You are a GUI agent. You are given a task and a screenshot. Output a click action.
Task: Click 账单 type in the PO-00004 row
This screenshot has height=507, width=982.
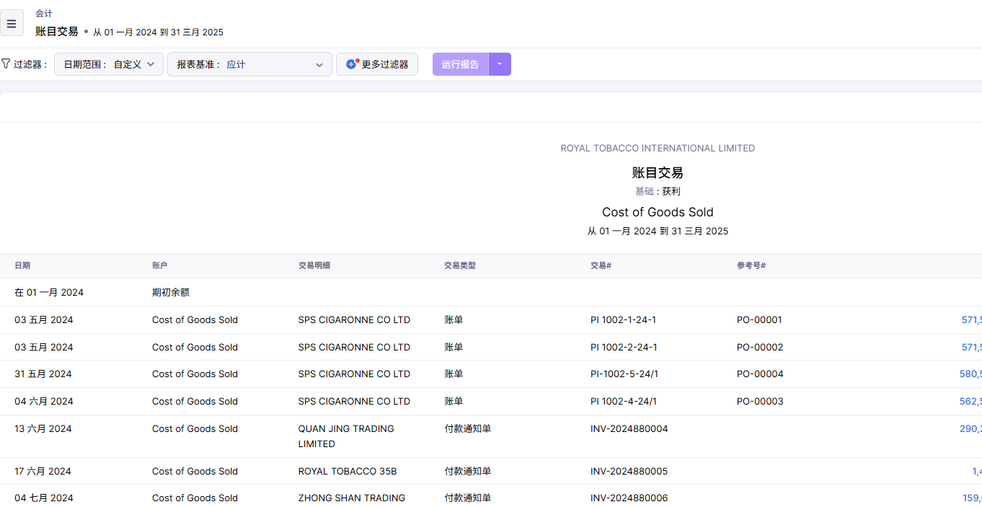[454, 374]
